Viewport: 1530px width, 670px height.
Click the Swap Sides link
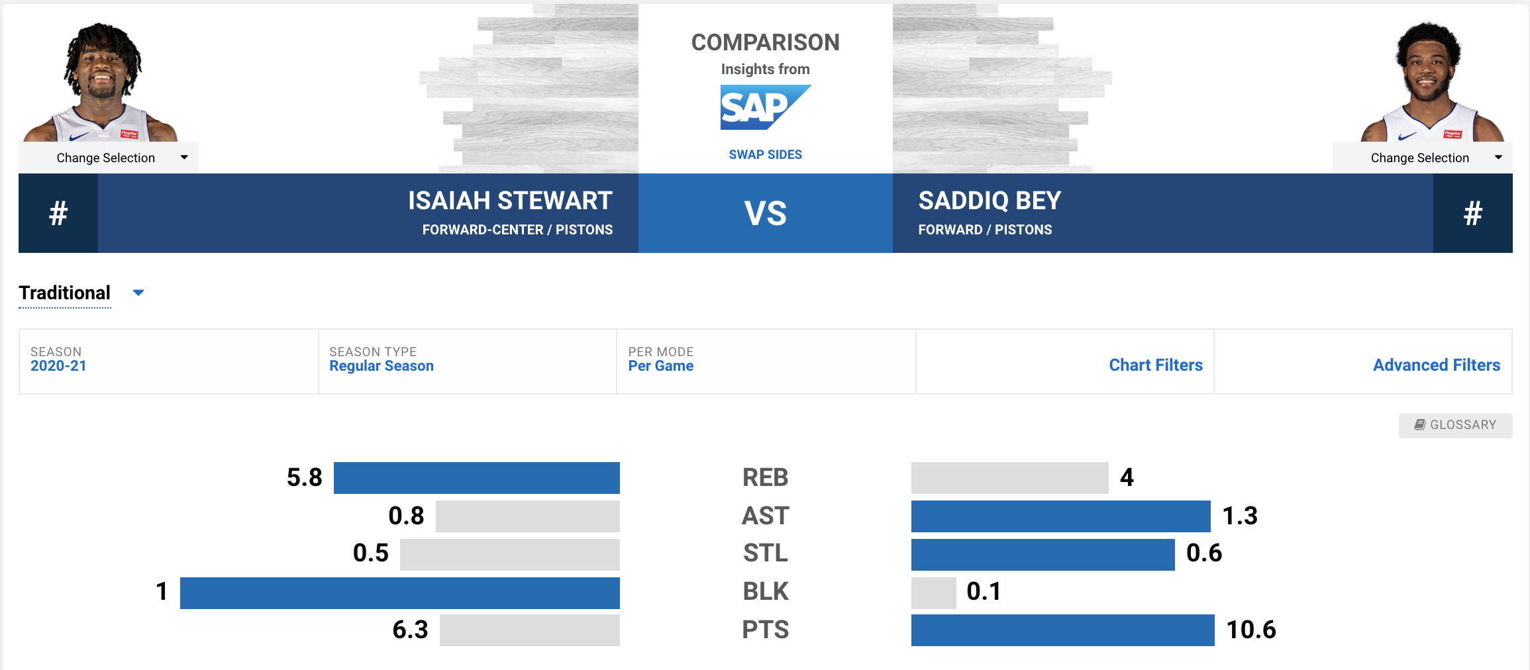click(x=765, y=154)
